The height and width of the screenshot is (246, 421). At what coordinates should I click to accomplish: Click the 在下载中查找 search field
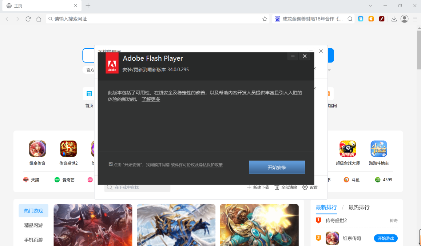[x=137, y=187]
